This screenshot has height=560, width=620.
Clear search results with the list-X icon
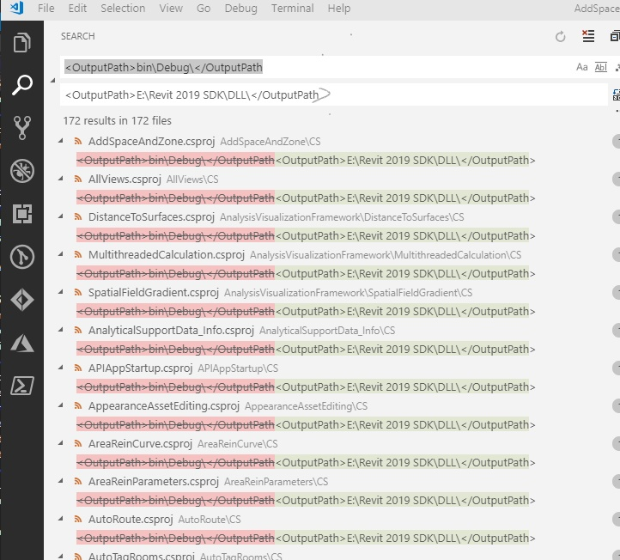click(x=588, y=36)
